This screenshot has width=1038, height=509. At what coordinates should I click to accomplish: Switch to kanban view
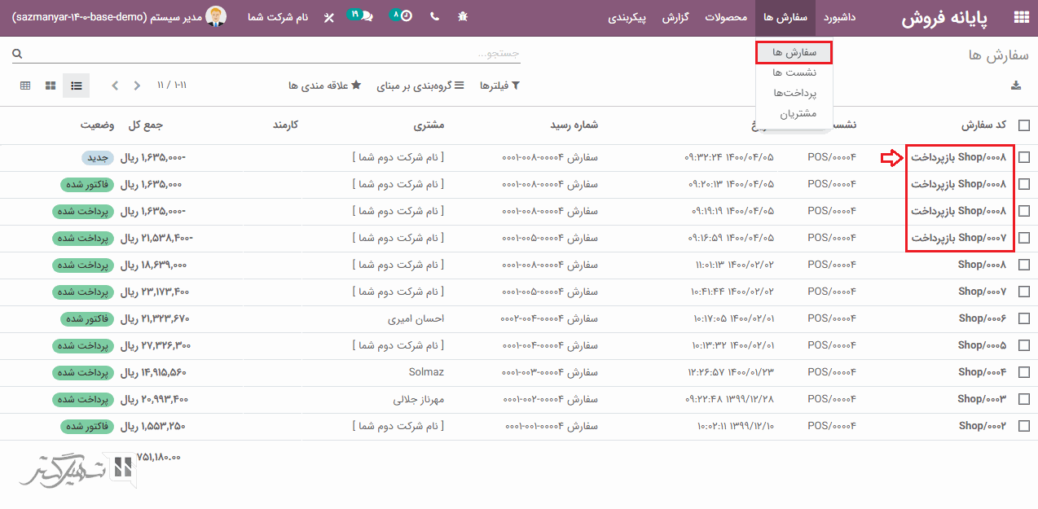pyautogui.click(x=51, y=86)
